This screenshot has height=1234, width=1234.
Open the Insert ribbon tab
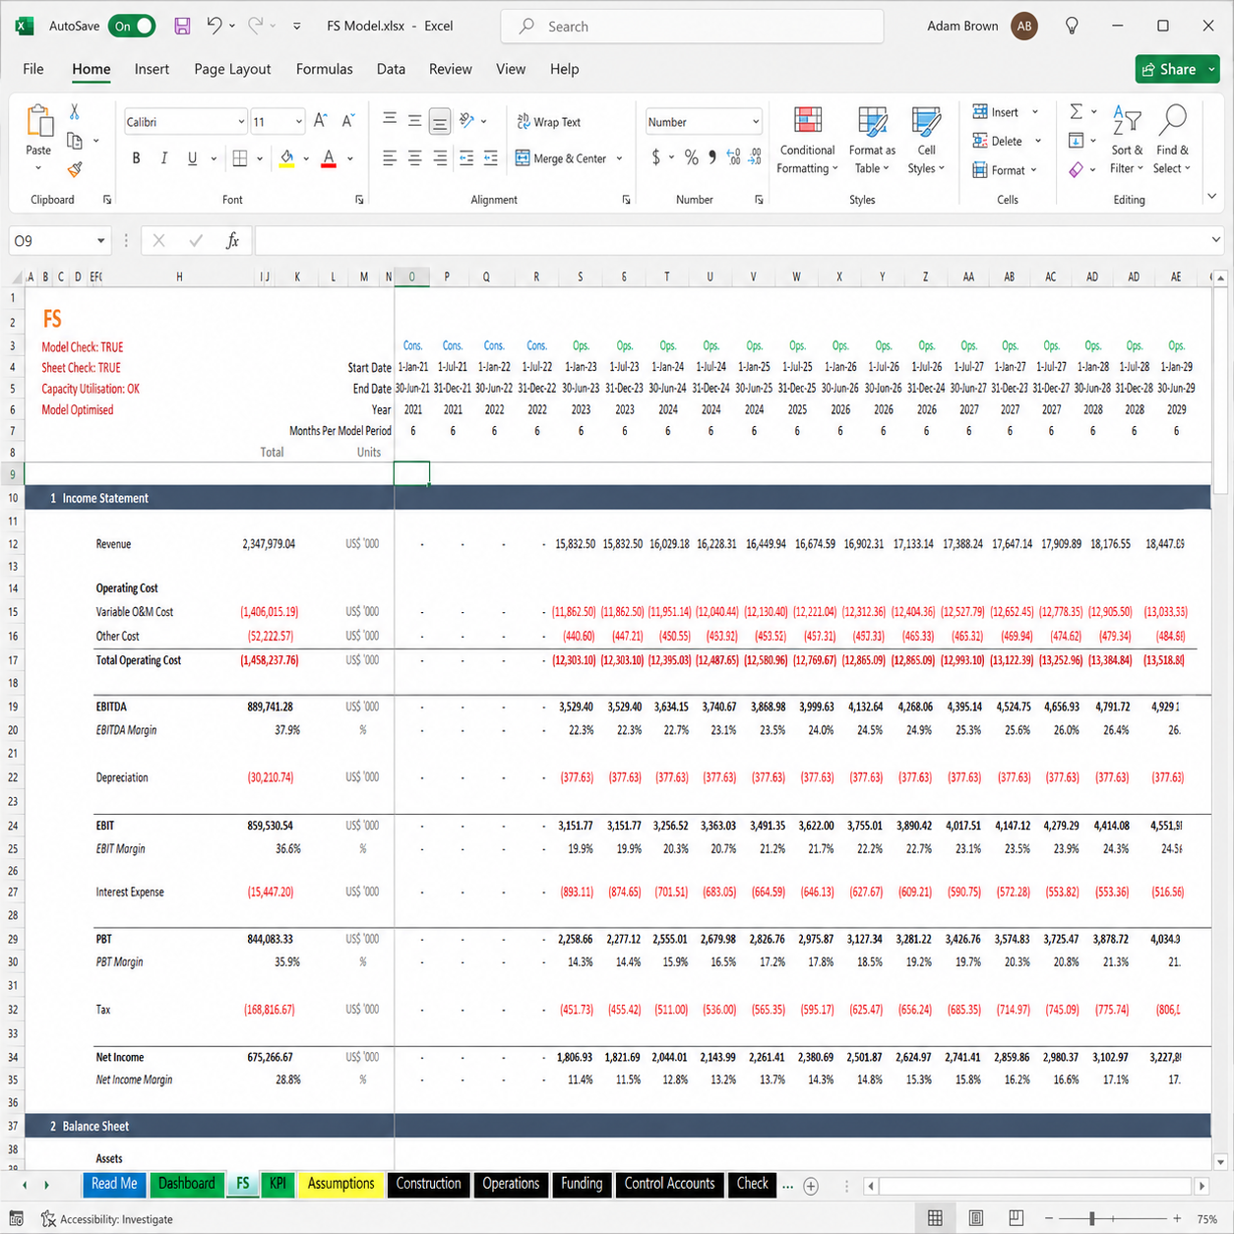(x=152, y=69)
